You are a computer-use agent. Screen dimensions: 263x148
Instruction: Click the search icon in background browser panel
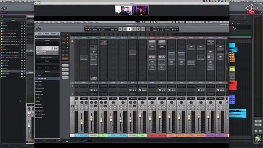(x=2, y=17)
